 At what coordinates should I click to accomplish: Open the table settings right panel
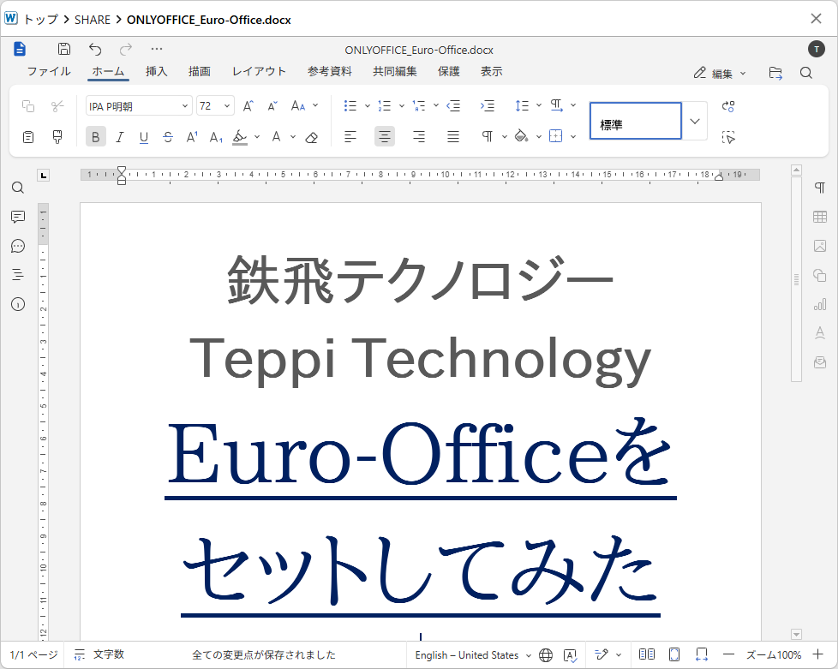(820, 217)
